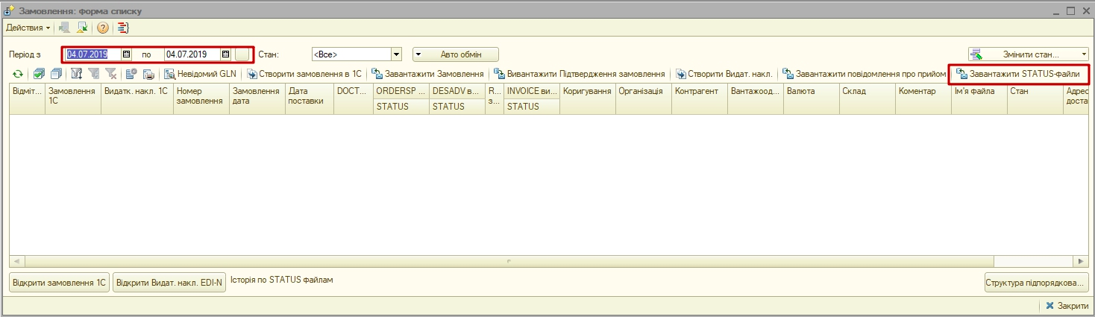Viewport: 1095px width, 317px height.
Task: Click the Контрагент column header
Action: click(x=700, y=98)
